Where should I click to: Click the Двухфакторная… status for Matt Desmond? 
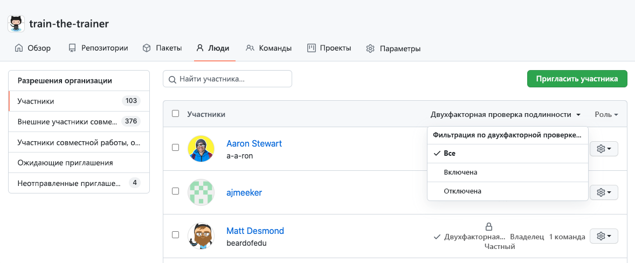(x=470, y=237)
